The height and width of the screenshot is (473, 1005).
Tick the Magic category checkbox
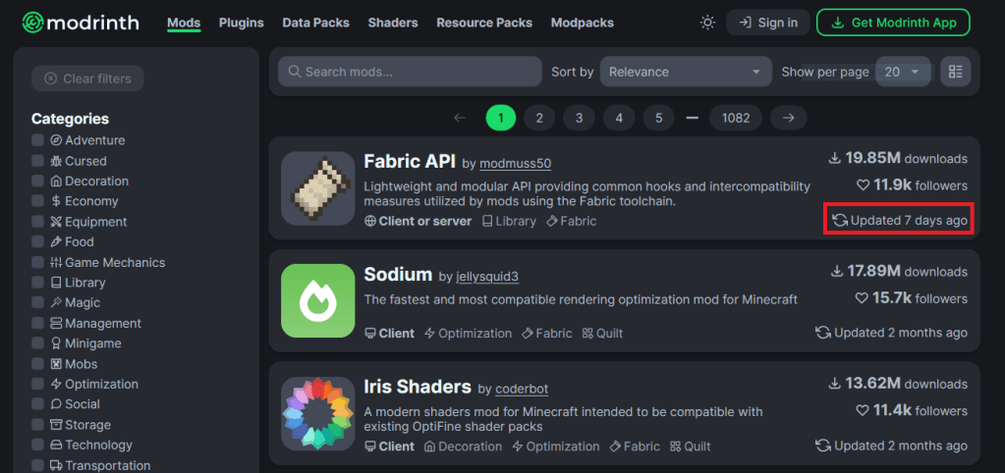click(38, 302)
